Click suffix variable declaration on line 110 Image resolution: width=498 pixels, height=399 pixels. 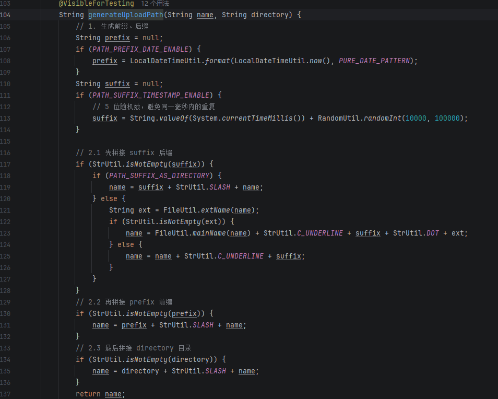[117, 84]
